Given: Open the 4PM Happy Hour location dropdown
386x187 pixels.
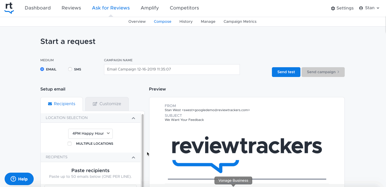Looking at the screenshot, I should click(90, 133).
